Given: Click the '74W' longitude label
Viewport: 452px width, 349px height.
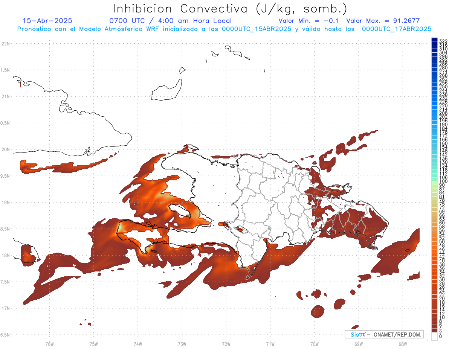Looking at the screenshot, I should coord(137,344).
